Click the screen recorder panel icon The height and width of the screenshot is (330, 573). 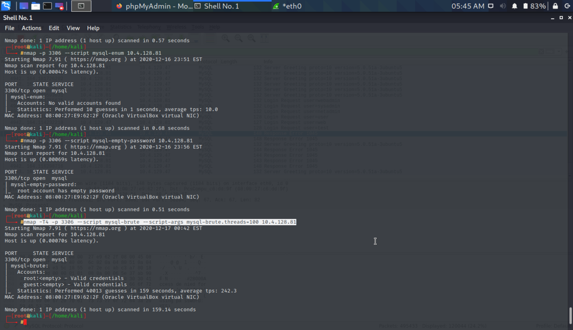tap(59, 6)
